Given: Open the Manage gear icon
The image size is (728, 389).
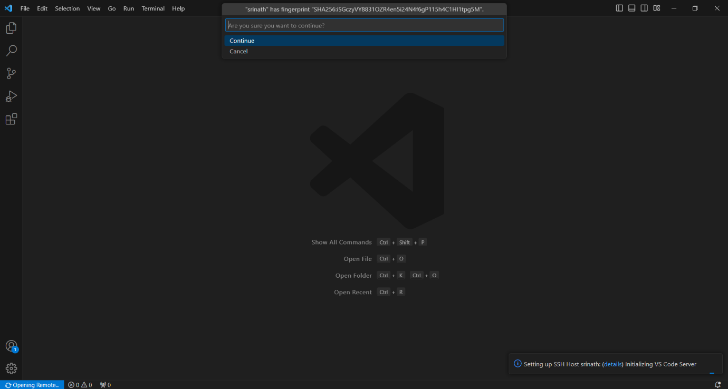Looking at the screenshot, I should coord(11,368).
